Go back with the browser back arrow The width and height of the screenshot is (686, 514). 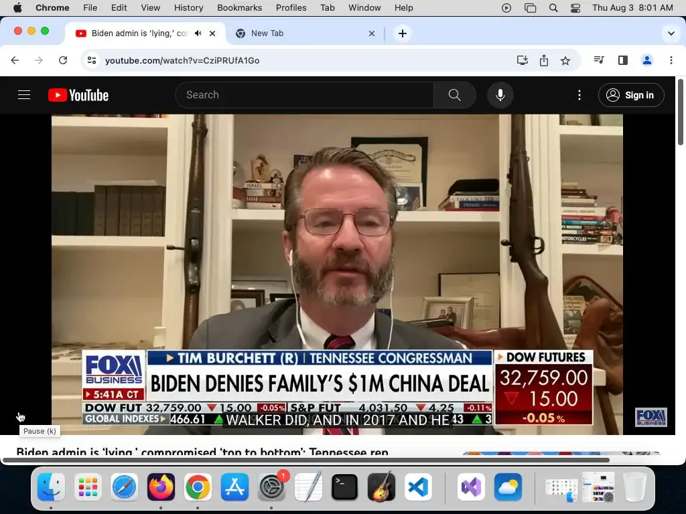15,60
